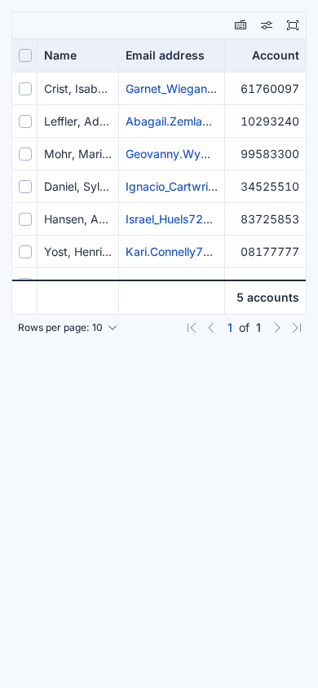318x688 pixels.
Task: Check the select-all header checkbox
Action: coord(25,55)
